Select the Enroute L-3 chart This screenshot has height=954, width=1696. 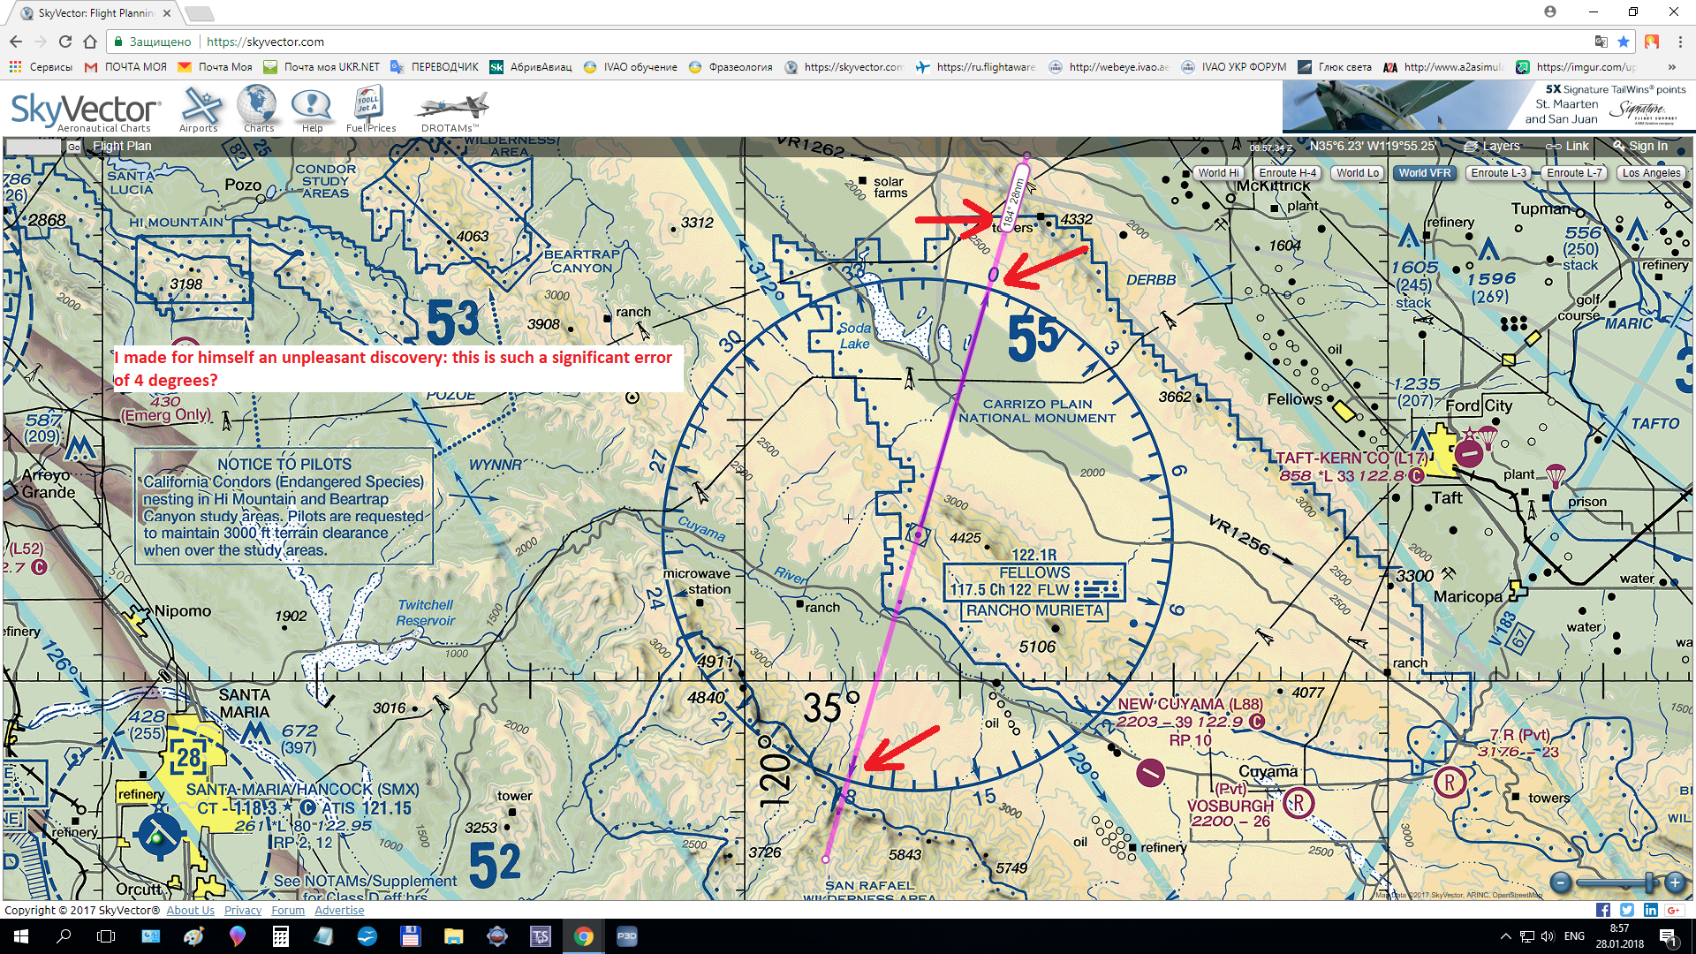pyautogui.click(x=1498, y=173)
